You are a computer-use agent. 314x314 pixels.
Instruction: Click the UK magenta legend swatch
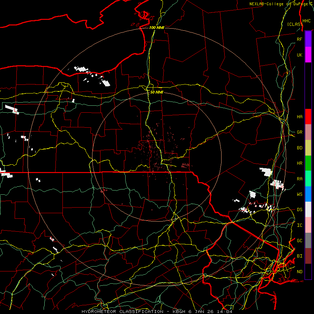[308, 55]
